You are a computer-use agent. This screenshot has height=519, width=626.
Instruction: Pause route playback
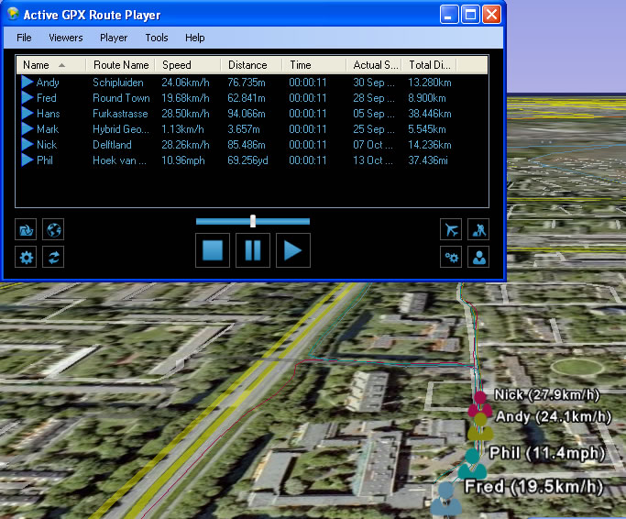pos(253,250)
